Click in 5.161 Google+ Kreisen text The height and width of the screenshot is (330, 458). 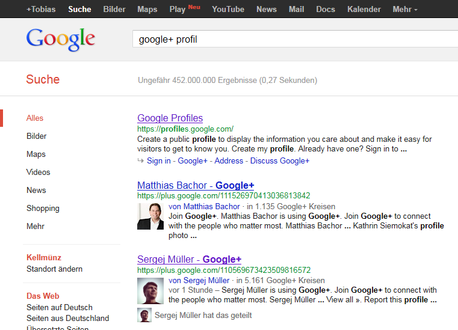280,281
